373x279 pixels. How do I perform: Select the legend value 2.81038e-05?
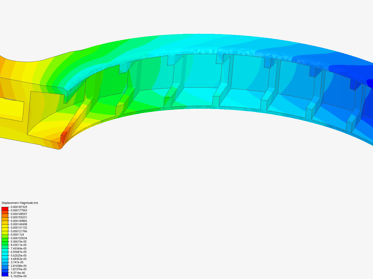pyautogui.click(x=19, y=266)
